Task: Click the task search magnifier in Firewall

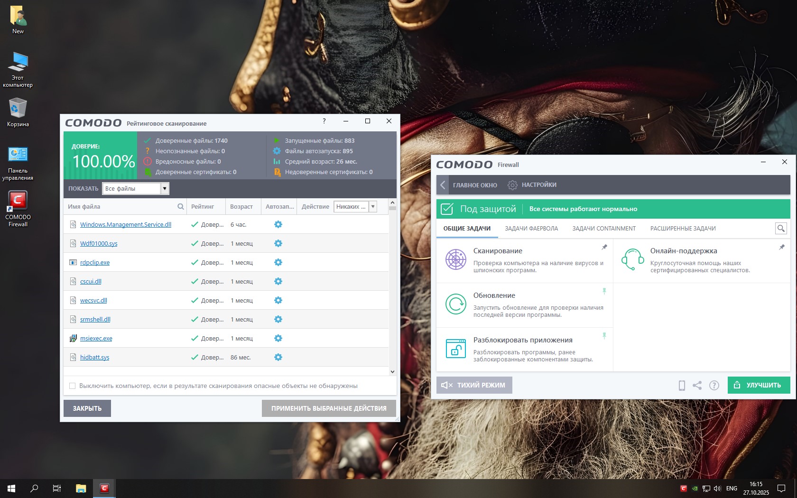Action: tap(780, 229)
